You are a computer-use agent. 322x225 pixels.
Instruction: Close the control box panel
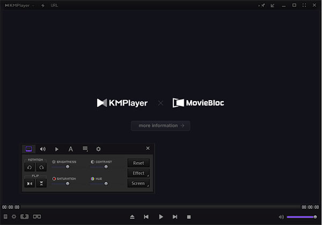point(148,148)
